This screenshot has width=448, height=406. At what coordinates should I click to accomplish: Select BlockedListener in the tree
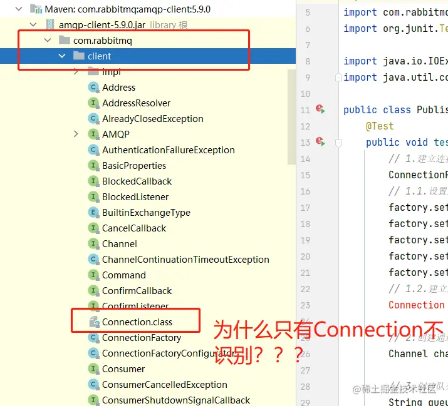click(135, 197)
